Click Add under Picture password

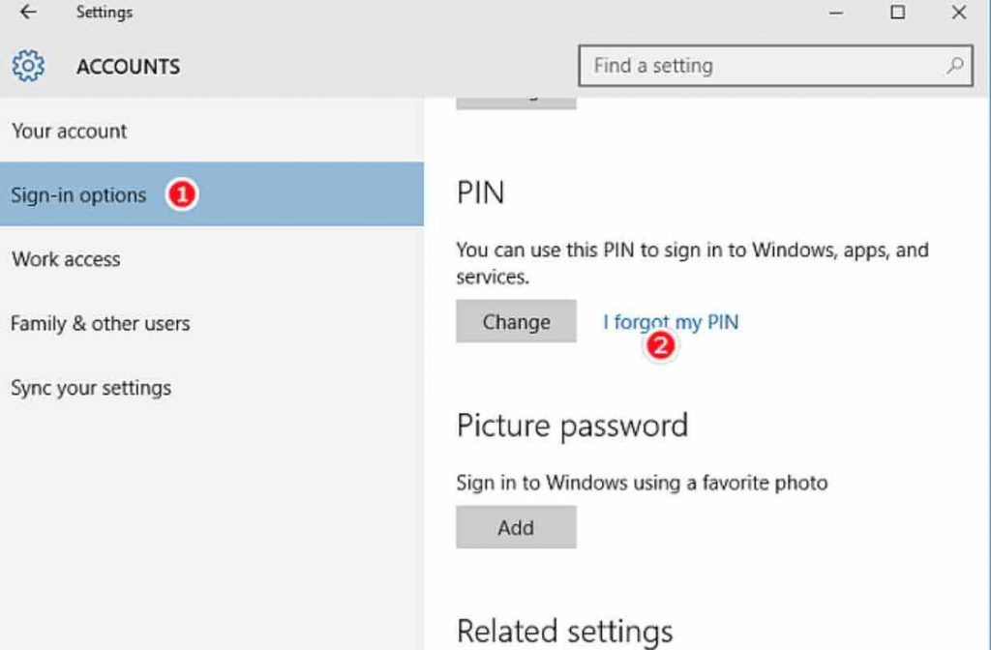[x=516, y=527]
